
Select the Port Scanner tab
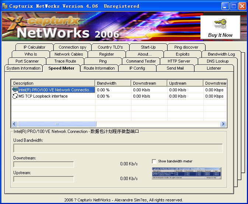click(x=27, y=61)
